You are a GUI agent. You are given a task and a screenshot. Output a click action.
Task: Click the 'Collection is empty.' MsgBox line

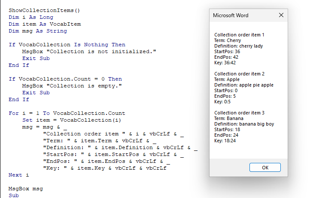(72, 86)
